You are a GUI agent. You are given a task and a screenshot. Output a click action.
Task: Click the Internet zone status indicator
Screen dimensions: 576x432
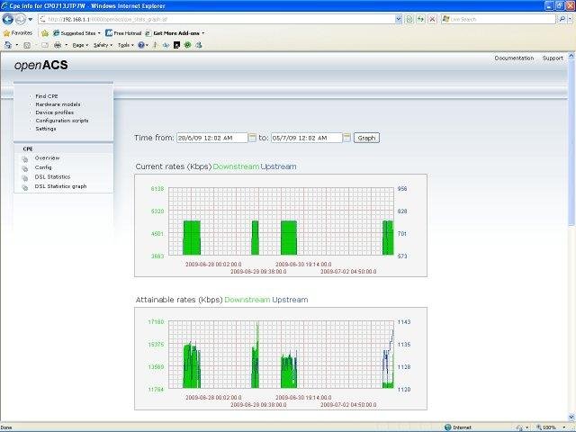click(x=458, y=427)
